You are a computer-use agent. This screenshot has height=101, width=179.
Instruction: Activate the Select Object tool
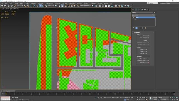point(25,6)
